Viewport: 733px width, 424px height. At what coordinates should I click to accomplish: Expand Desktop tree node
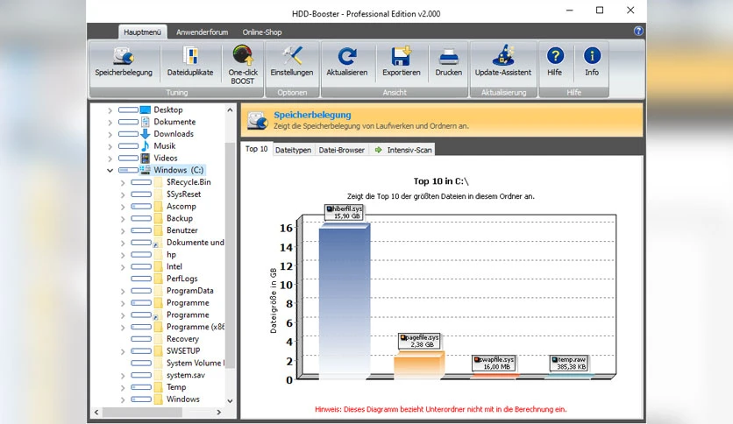point(110,110)
